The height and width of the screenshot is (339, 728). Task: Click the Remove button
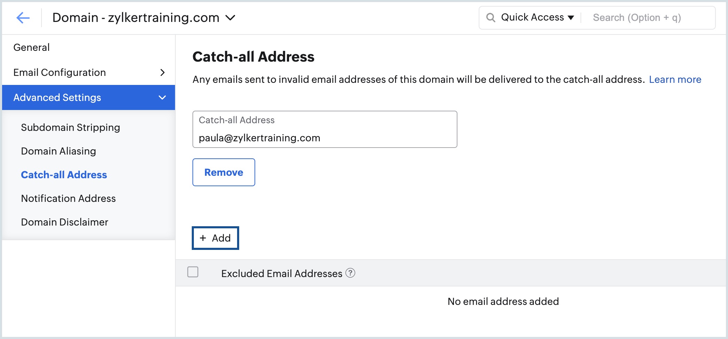(223, 172)
